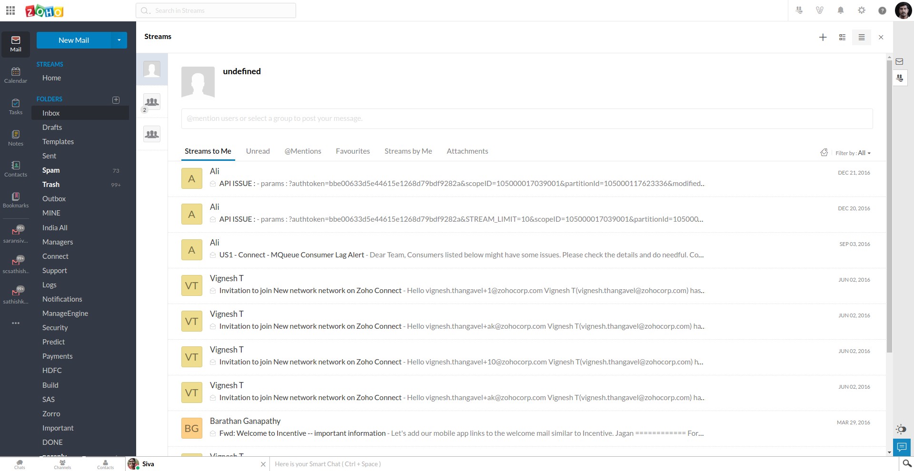Open streams icon in right rail
The height and width of the screenshot is (471, 914).
[x=900, y=78]
